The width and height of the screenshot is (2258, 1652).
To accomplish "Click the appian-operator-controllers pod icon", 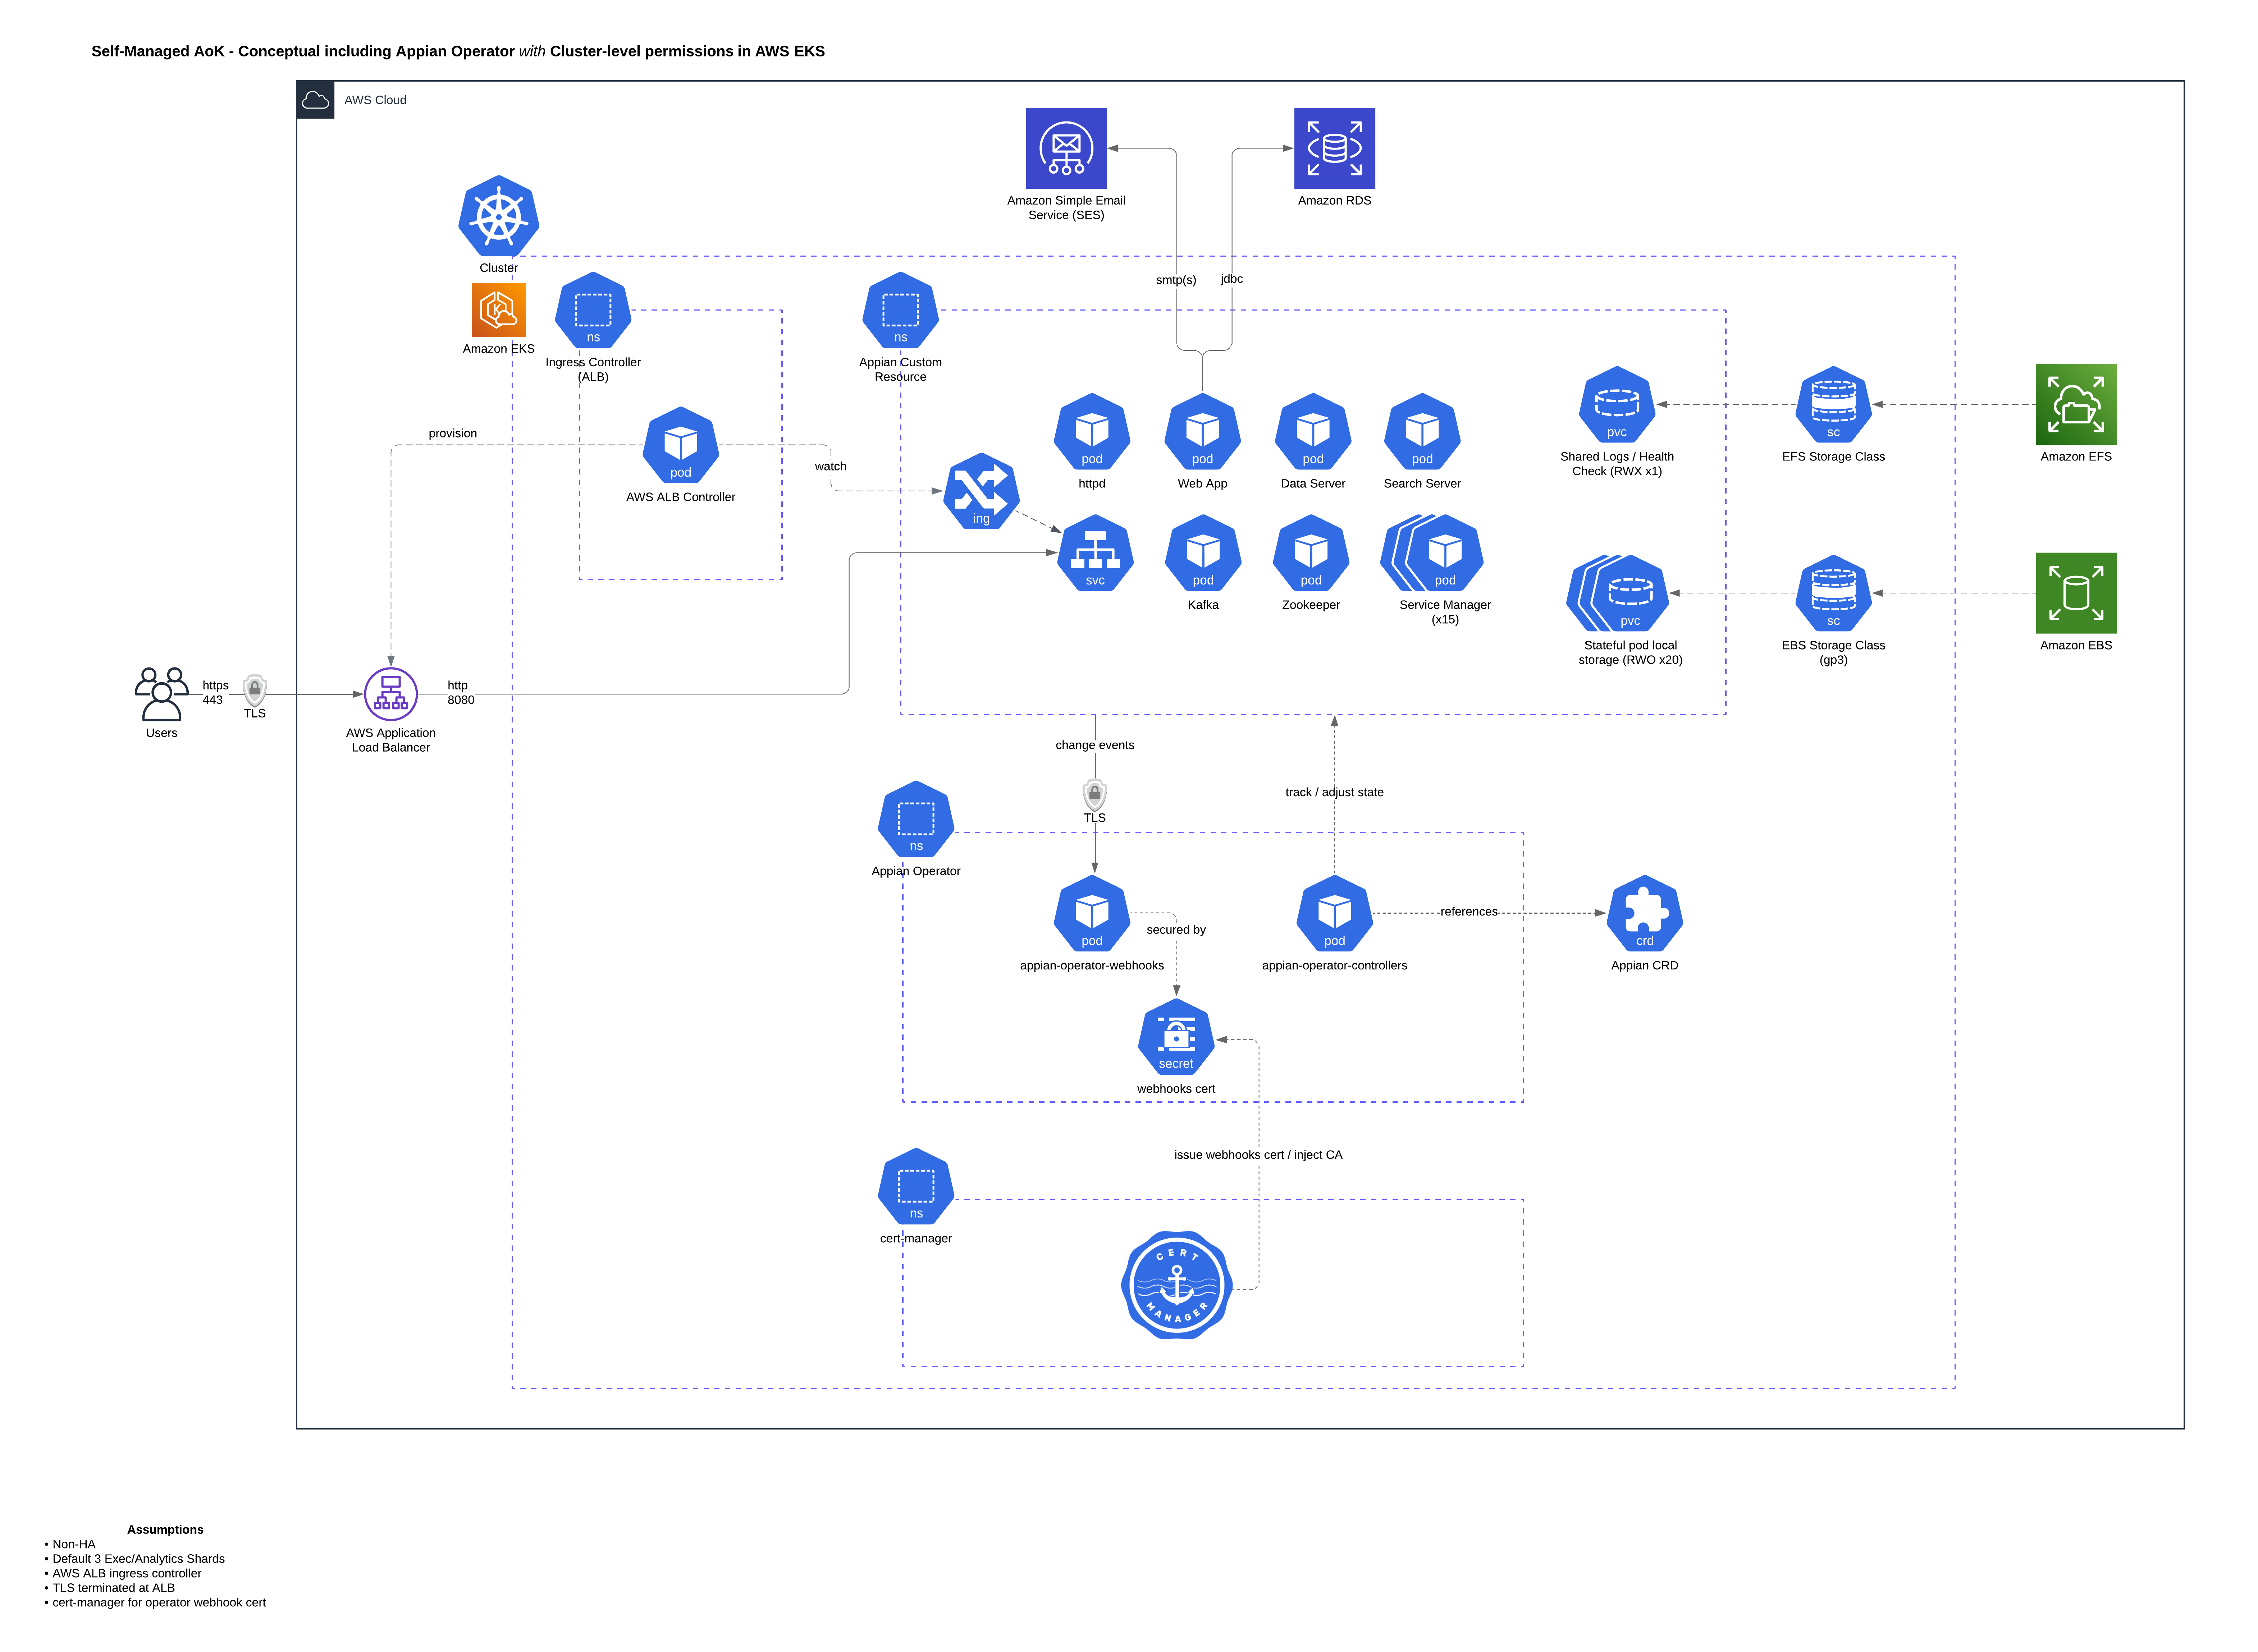I will pyautogui.click(x=1335, y=914).
